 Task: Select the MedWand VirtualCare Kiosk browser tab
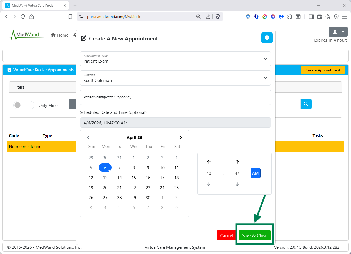pyautogui.click(x=34, y=6)
